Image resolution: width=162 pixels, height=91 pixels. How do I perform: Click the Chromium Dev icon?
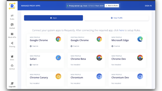(140, 76)
